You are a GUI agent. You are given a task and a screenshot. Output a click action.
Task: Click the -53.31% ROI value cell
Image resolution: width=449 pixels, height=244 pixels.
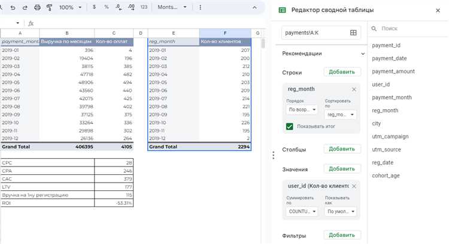[x=114, y=203]
